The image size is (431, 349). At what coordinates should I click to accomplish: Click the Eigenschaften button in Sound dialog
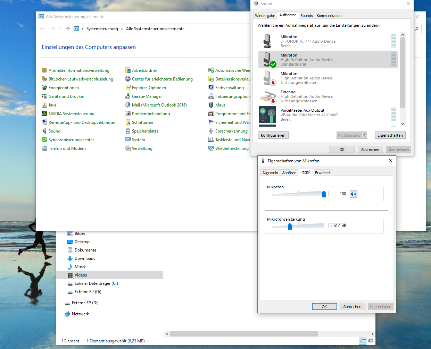click(x=390, y=135)
